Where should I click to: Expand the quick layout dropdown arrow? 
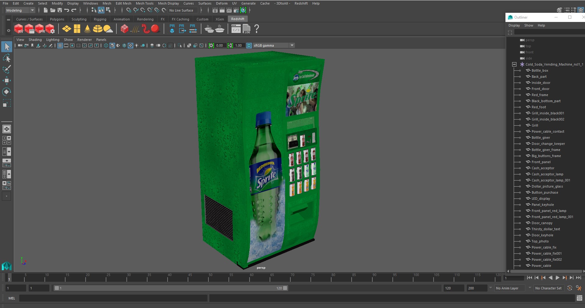coord(6,196)
